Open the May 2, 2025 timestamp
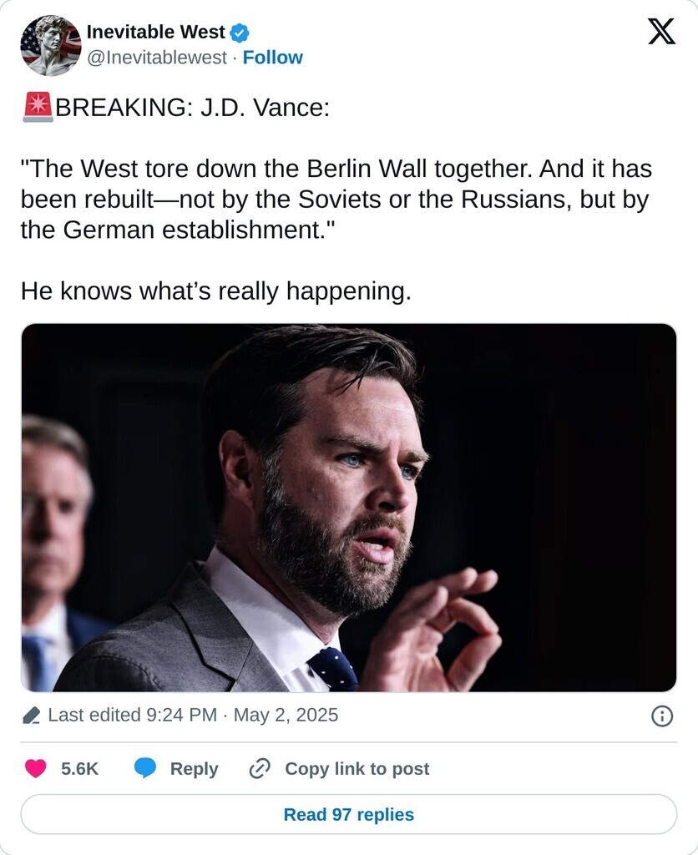Screen dimensions: 698x855 (x=286, y=716)
